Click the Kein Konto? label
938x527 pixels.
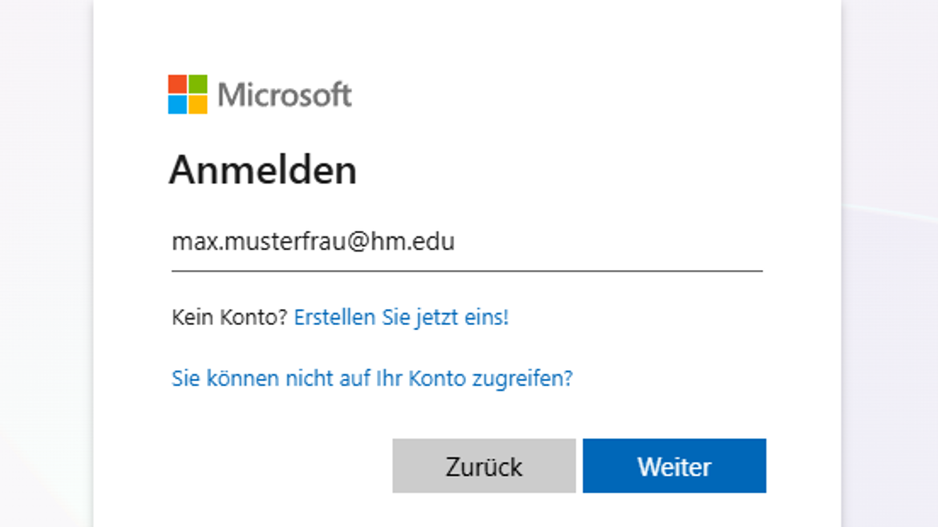point(230,317)
